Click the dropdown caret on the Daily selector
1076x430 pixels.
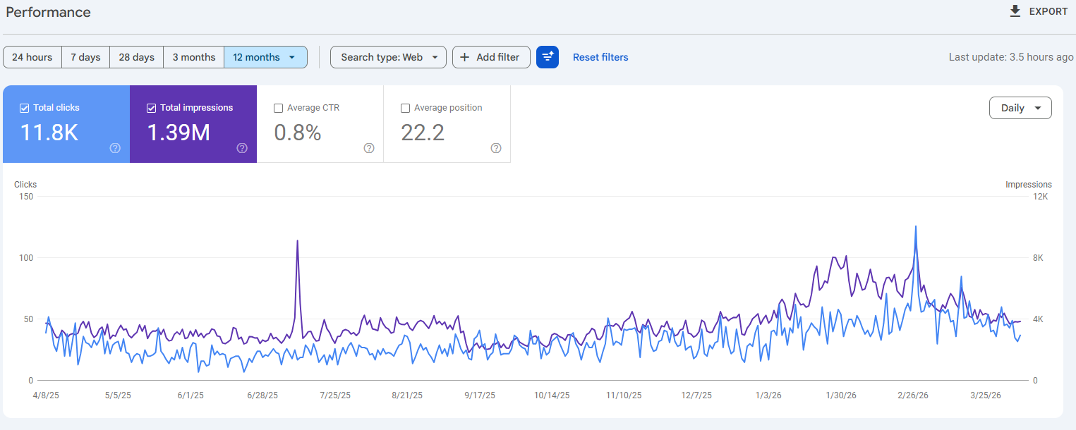(x=1037, y=108)
